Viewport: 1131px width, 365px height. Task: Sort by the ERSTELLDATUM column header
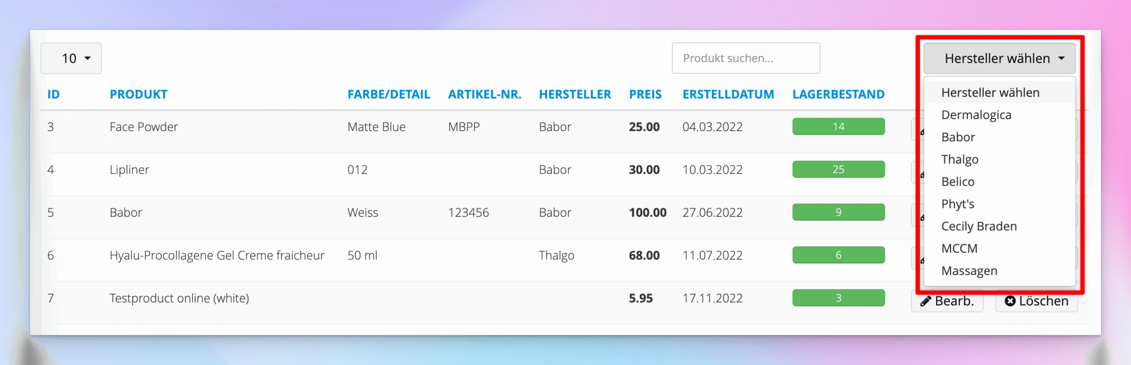(x=728, y=94)
